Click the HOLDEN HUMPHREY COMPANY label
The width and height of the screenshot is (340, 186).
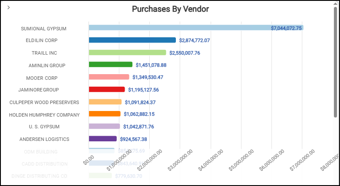coord(44,115)
